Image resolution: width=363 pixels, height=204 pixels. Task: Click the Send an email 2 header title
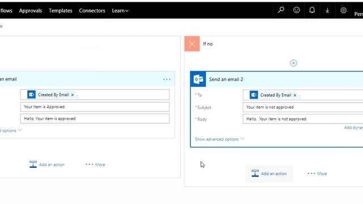coord(226,79)
